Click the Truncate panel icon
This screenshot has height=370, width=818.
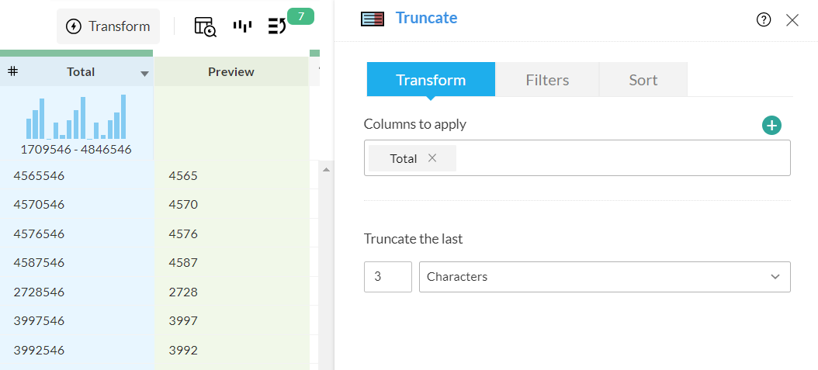(x=373, y=19)
